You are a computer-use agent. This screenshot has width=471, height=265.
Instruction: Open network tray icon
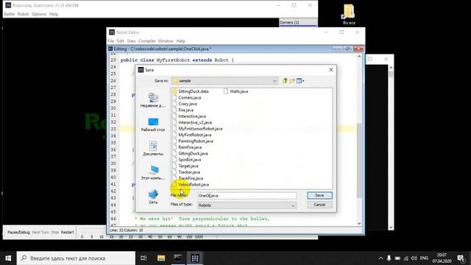click(406, 258)
